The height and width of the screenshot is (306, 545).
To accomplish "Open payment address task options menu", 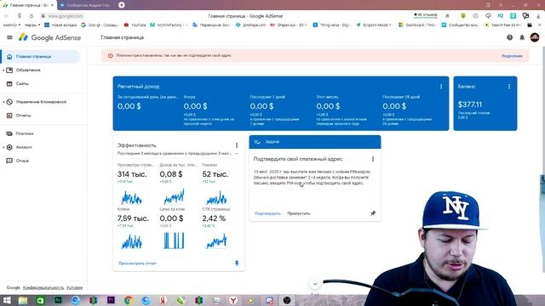I will [373, 159].
